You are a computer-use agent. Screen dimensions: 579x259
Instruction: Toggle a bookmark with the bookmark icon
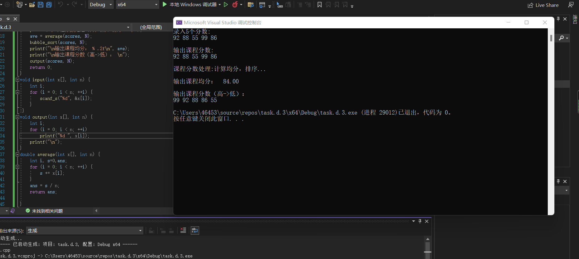pyautogui.click(x=320, y=5)
